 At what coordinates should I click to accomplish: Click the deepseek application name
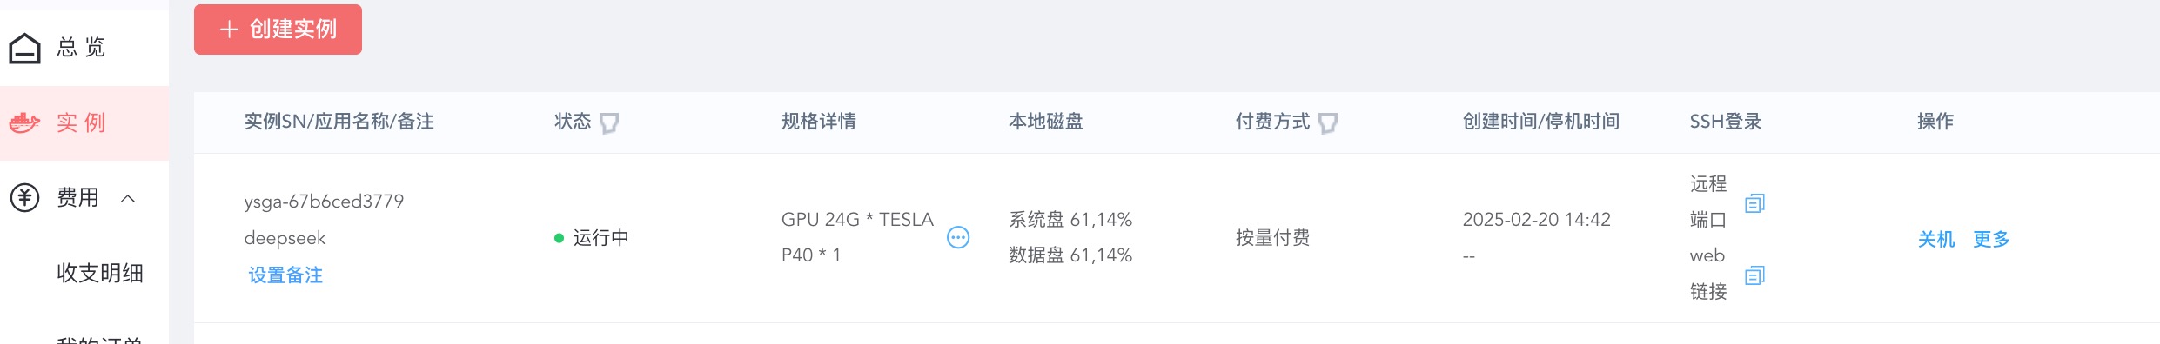click(x=285, y=238)
